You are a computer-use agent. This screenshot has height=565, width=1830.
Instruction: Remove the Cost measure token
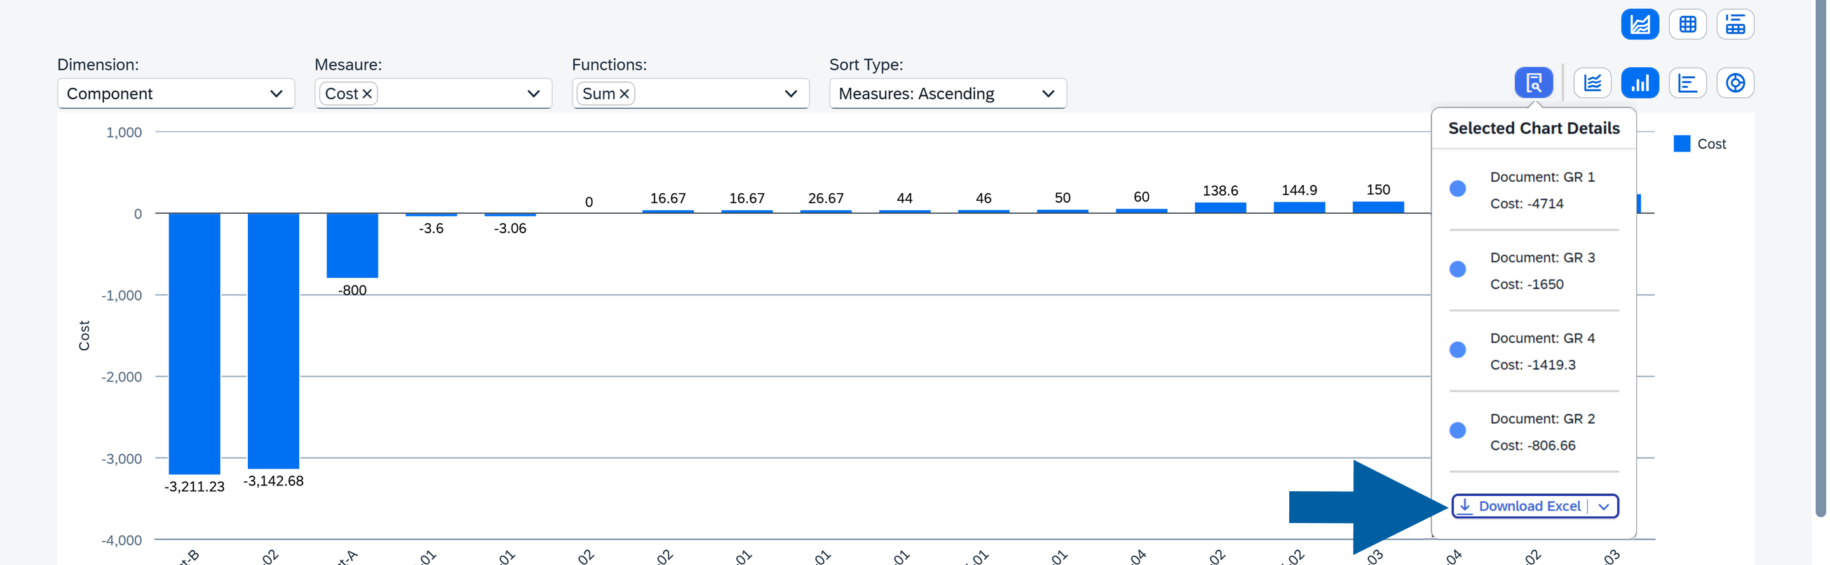[367, 94]
